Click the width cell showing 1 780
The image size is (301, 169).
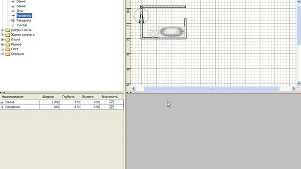pyautogui.click(x=50, y=102)
